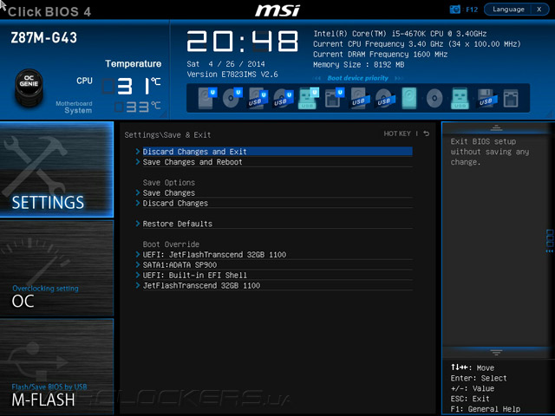The height and width of the screenshot is (416, 555).
Task: Close BIOS with the X button
Action: click(x=539, y=10)
